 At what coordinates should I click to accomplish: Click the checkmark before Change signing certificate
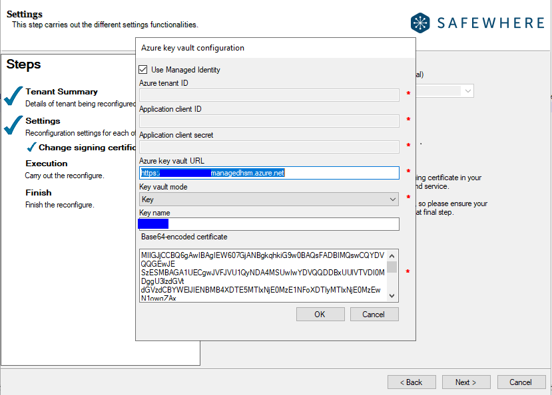point(31,147)
